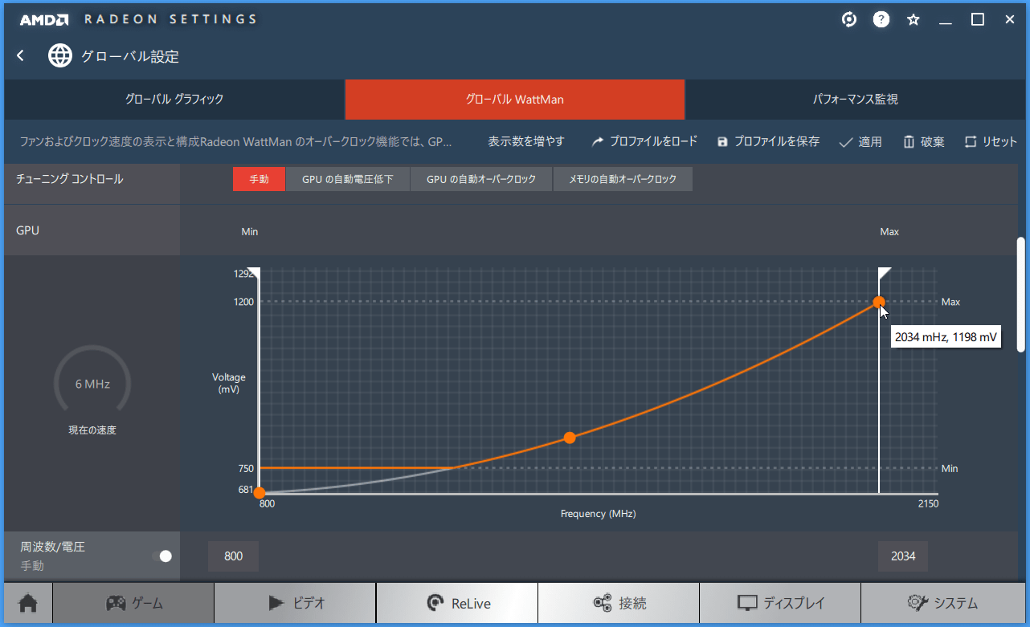The width and height of the screenshot is (1030, 627).
Task: Open the ビデオ section
Action: pos(295,603)
